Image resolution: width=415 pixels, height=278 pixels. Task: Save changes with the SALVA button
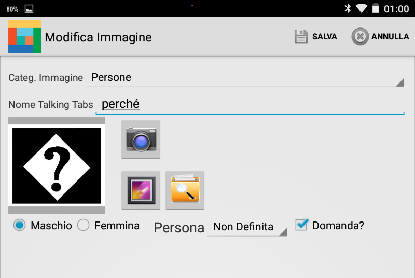pyautogui.click(x=315, y=37)
